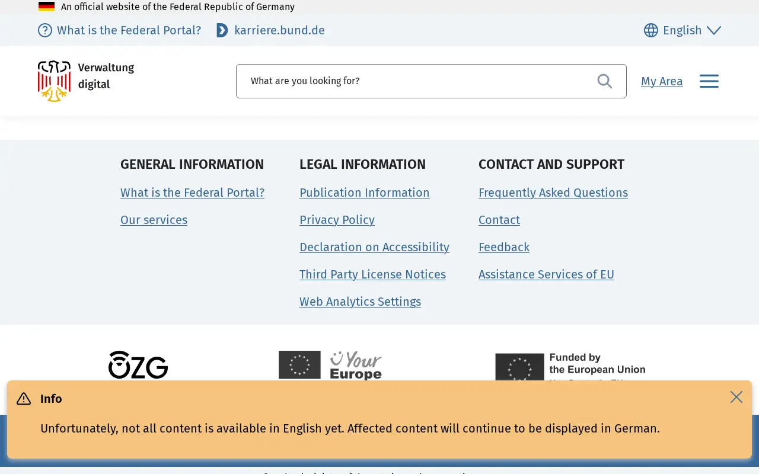Open the Third Party License Notices link
The image size is (759, 474).
coord(372,274)
